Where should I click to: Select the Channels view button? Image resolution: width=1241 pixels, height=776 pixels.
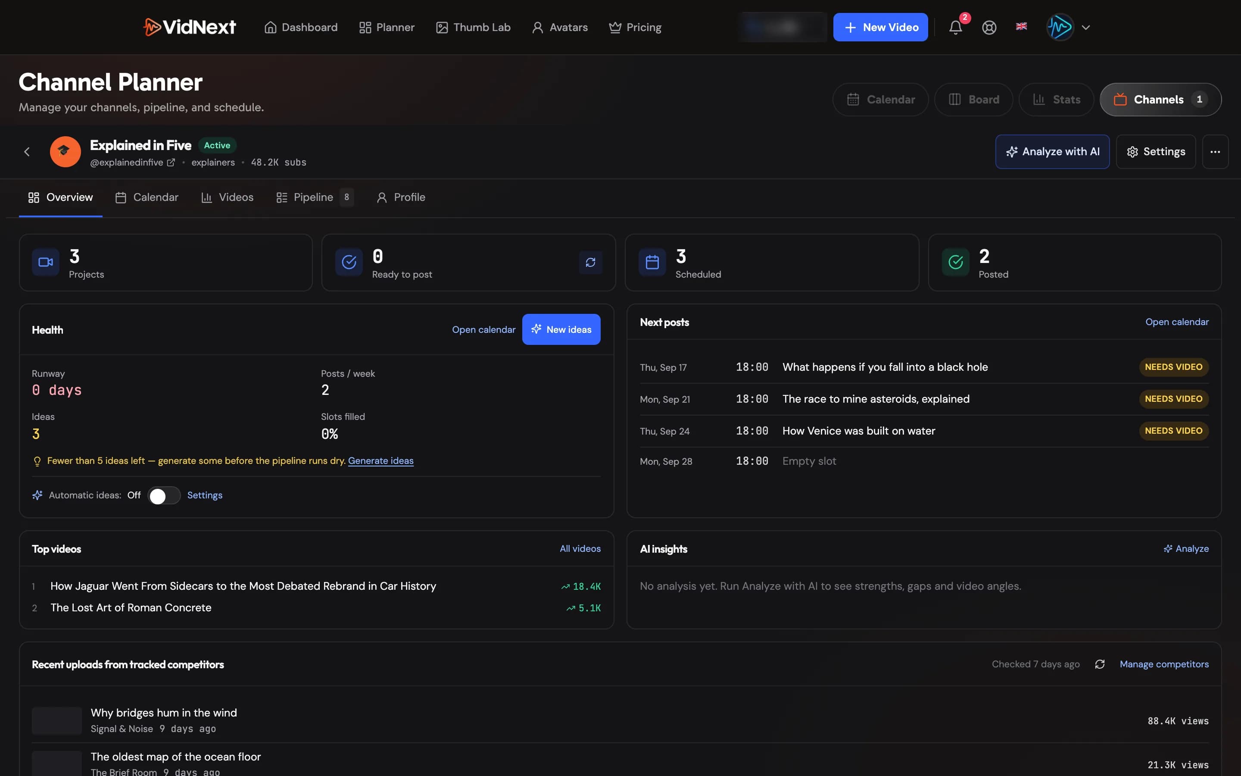1160,100
